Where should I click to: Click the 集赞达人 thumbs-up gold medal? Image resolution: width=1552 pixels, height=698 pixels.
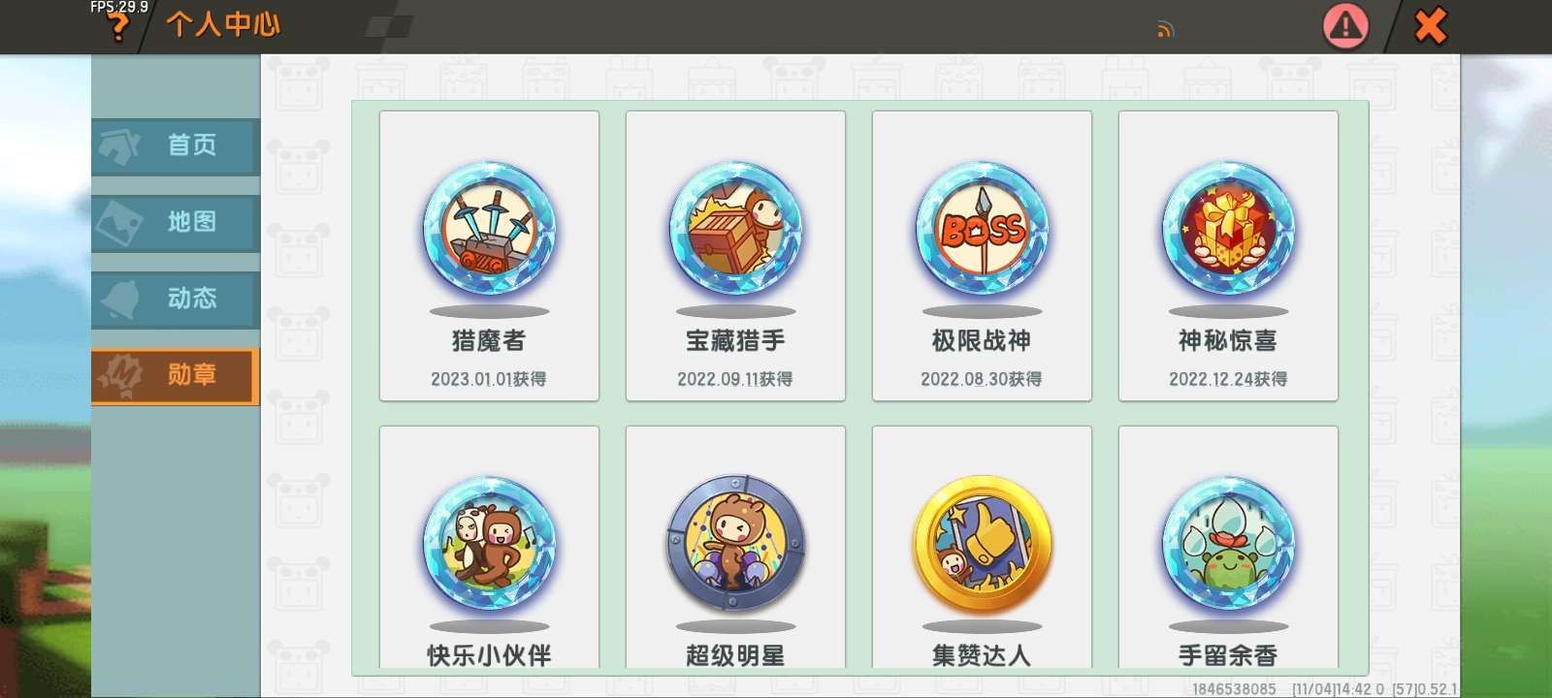click(982, 543)
